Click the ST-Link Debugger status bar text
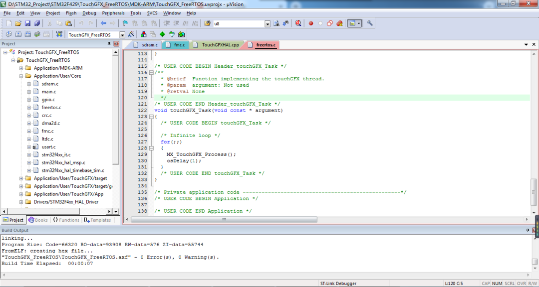The width and height of the screenshot is (539, 287). click(338, 284)
